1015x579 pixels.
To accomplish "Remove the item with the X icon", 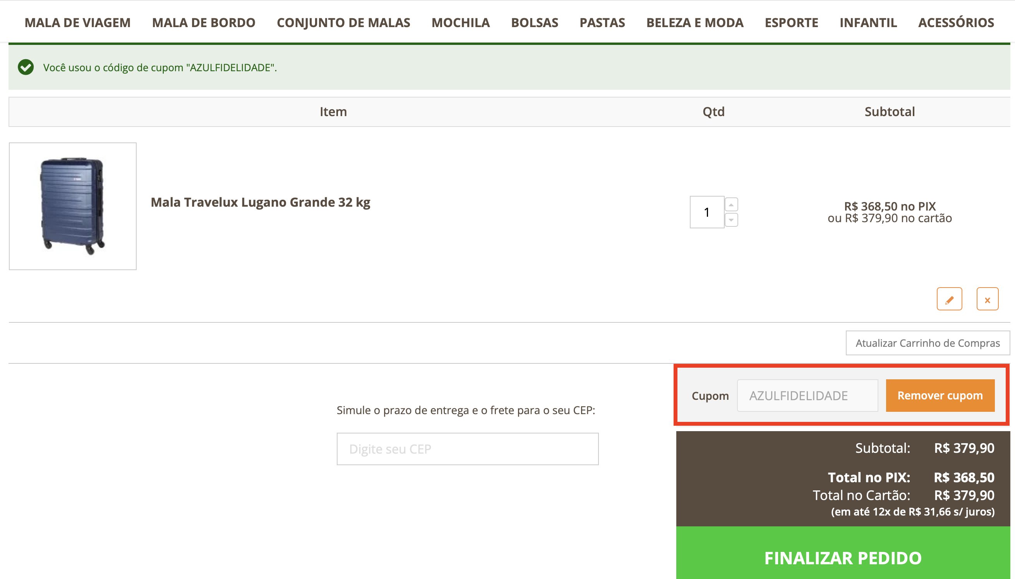I will click(988, 299).
